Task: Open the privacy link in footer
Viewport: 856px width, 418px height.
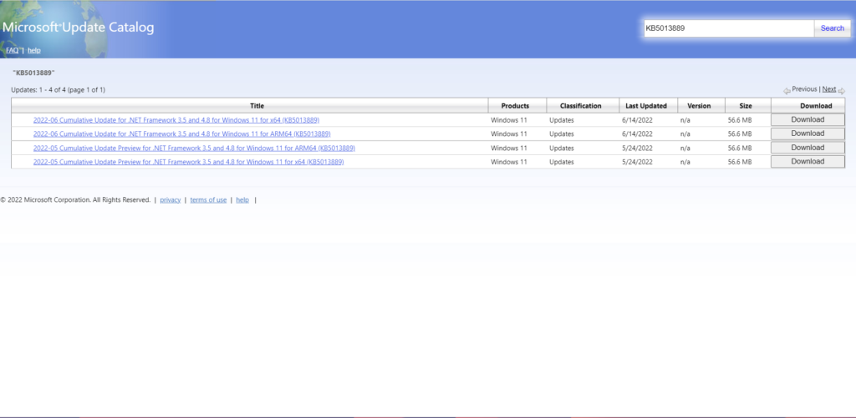Action: (170, 200)
